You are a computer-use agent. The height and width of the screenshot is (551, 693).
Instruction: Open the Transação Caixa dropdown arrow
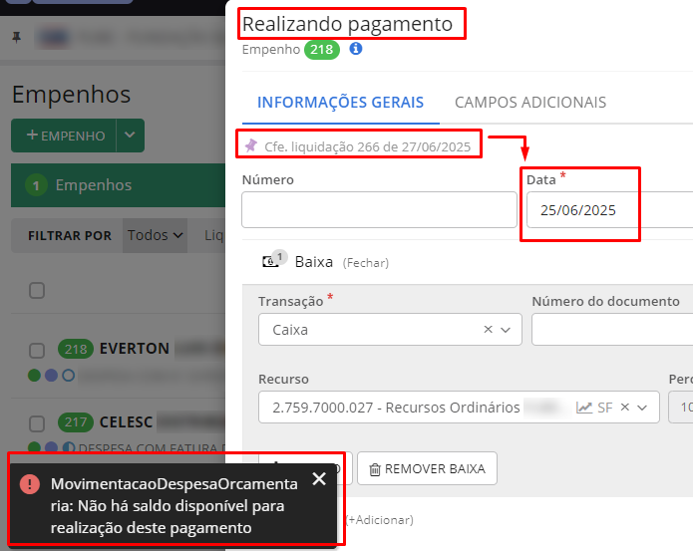[506, 330]
